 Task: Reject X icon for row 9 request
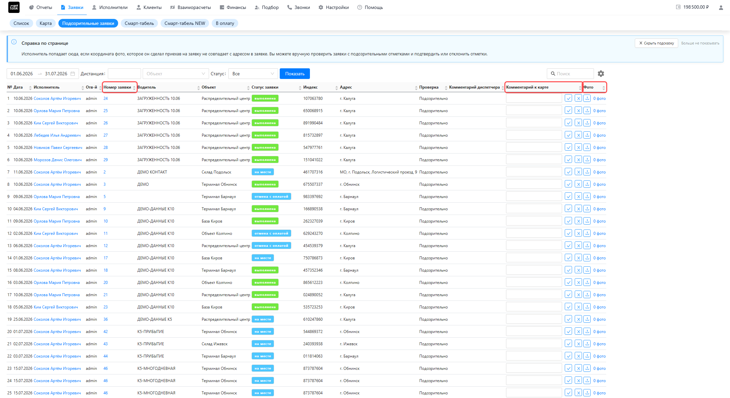coord(578,197)
